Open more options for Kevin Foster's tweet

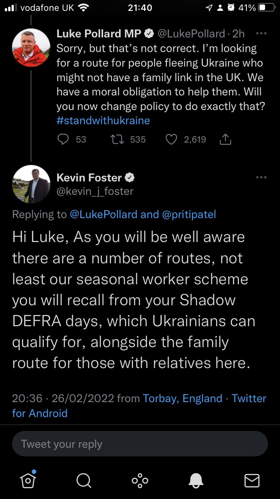[x=261, y=177]
